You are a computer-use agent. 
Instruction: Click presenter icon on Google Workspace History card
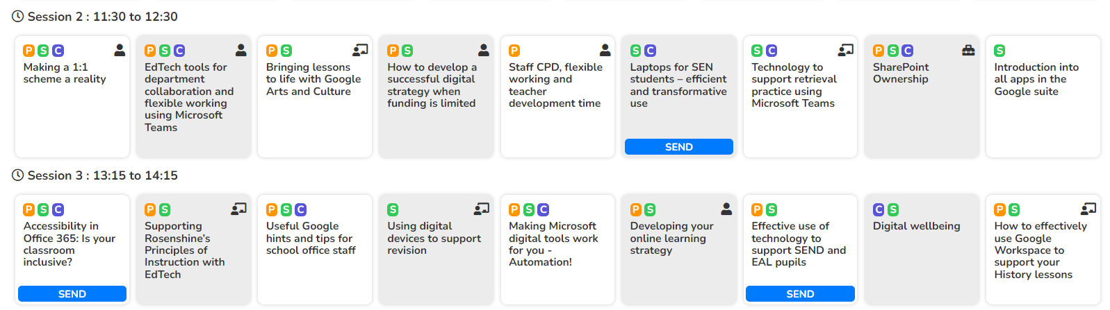tap(1088, 209)
